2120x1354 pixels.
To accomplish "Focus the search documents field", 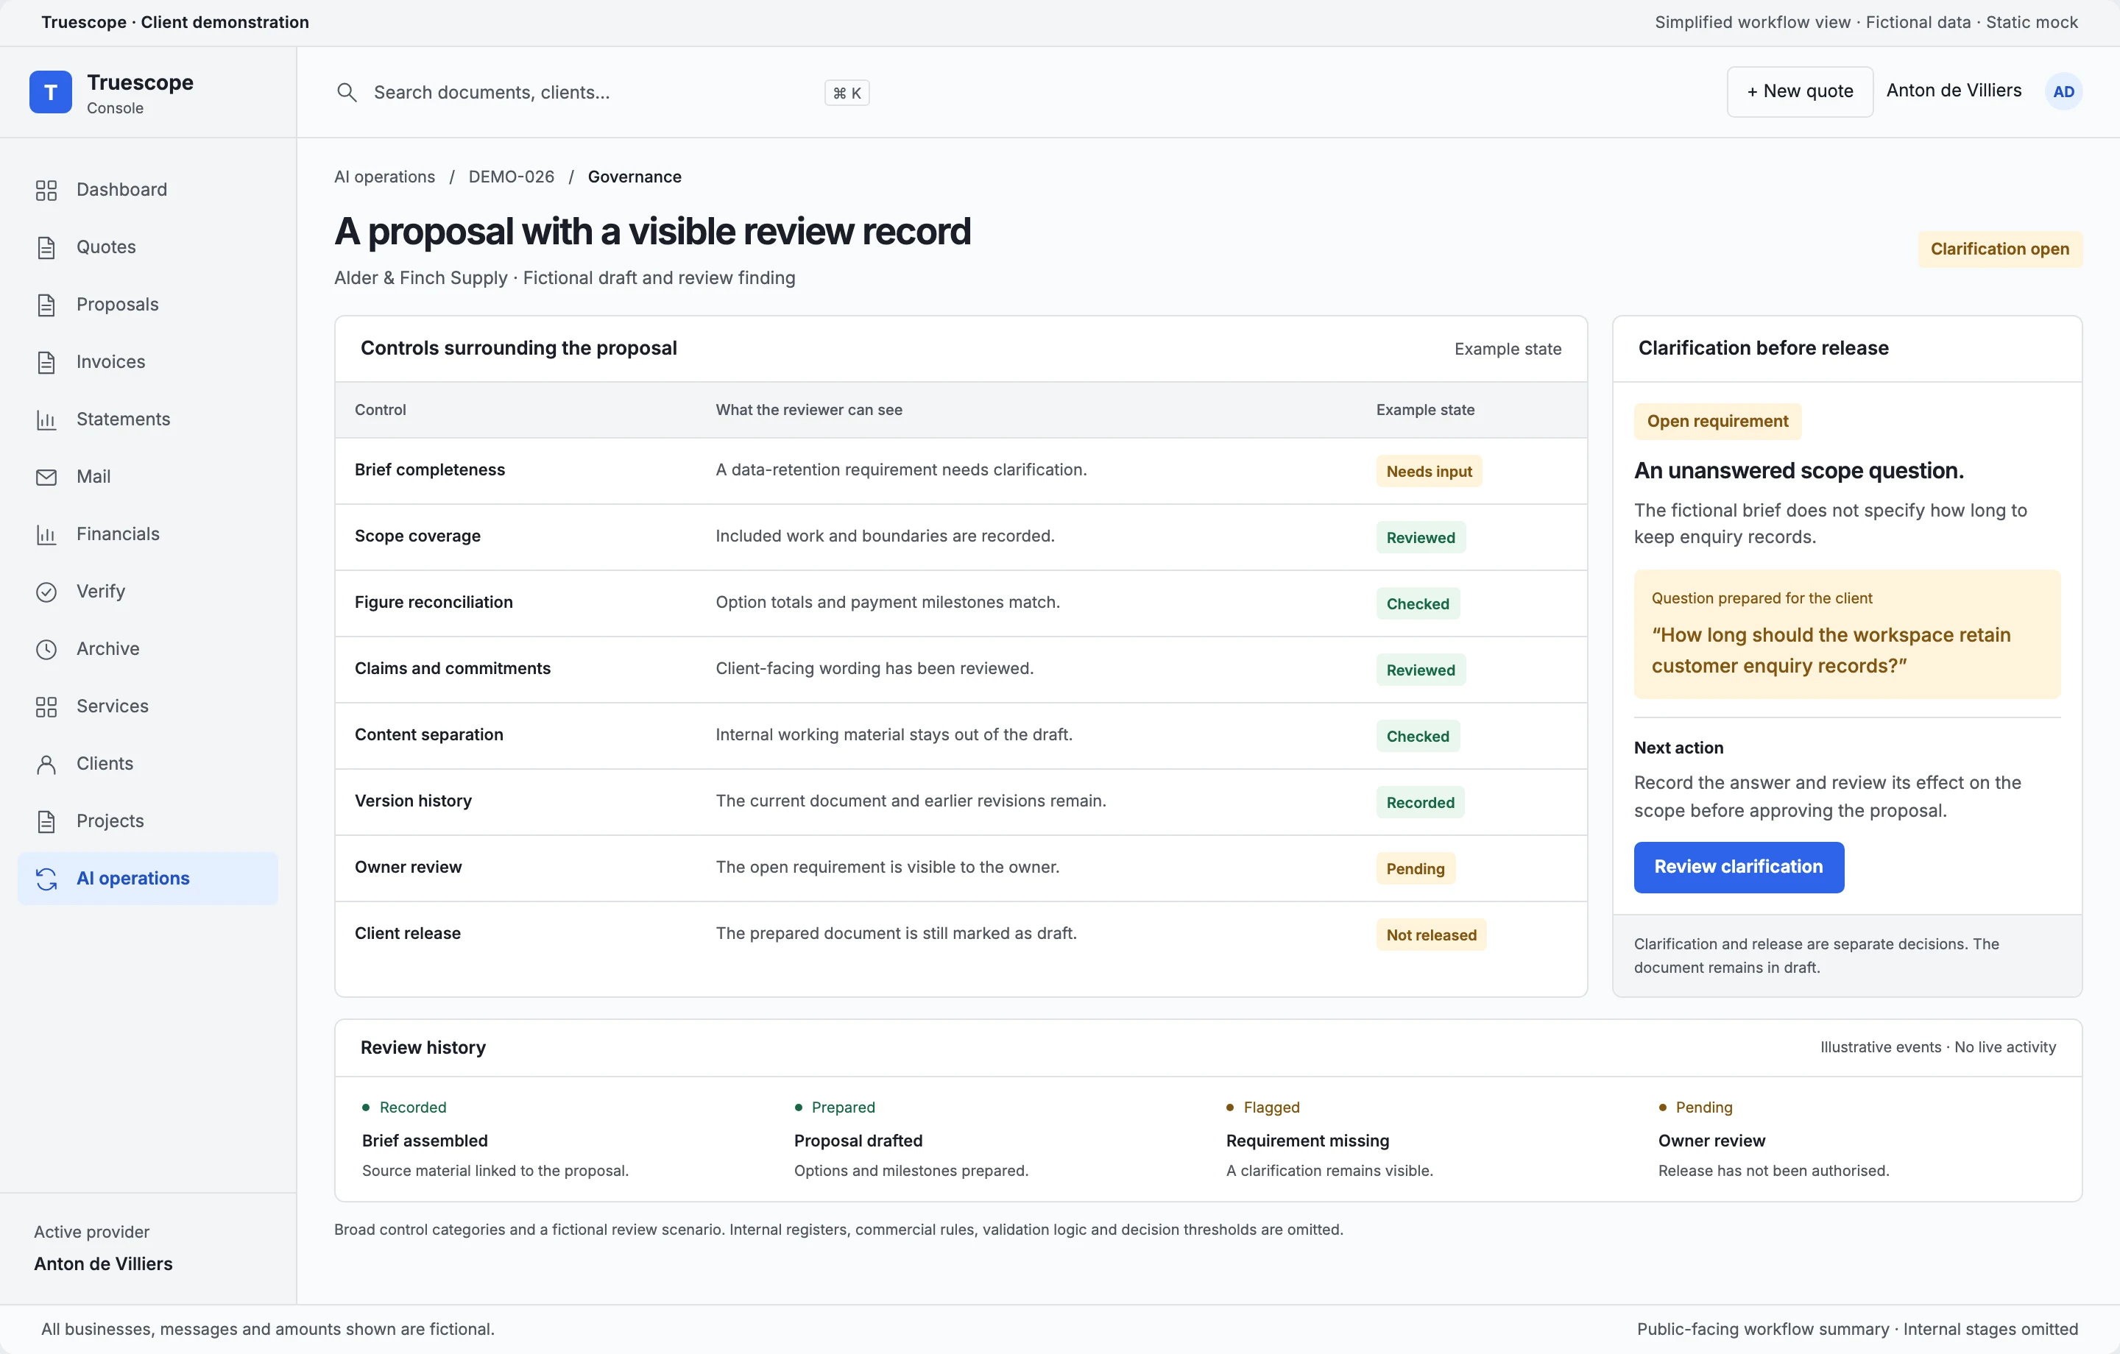I will point(603,93).
